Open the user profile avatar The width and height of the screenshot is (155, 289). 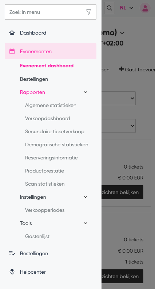point(145,8)
